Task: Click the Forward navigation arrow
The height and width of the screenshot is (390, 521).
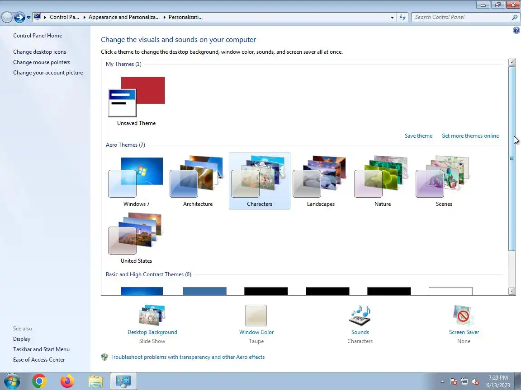Action: (x=19, y=17)
